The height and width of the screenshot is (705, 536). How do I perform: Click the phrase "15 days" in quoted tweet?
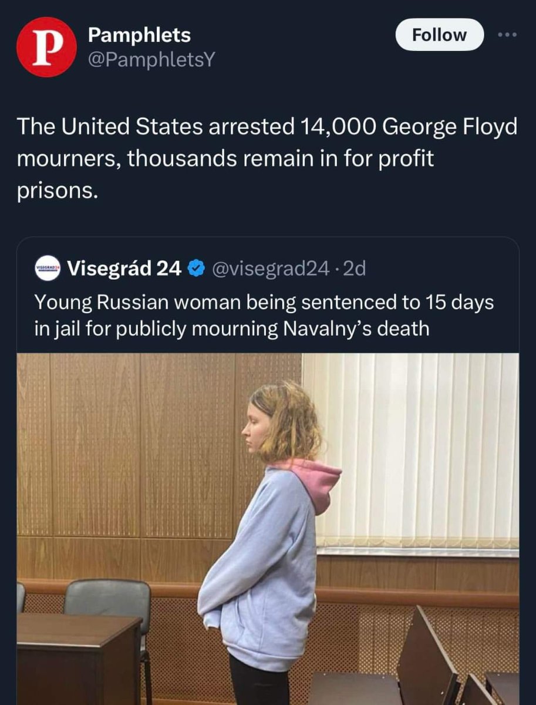459,303
